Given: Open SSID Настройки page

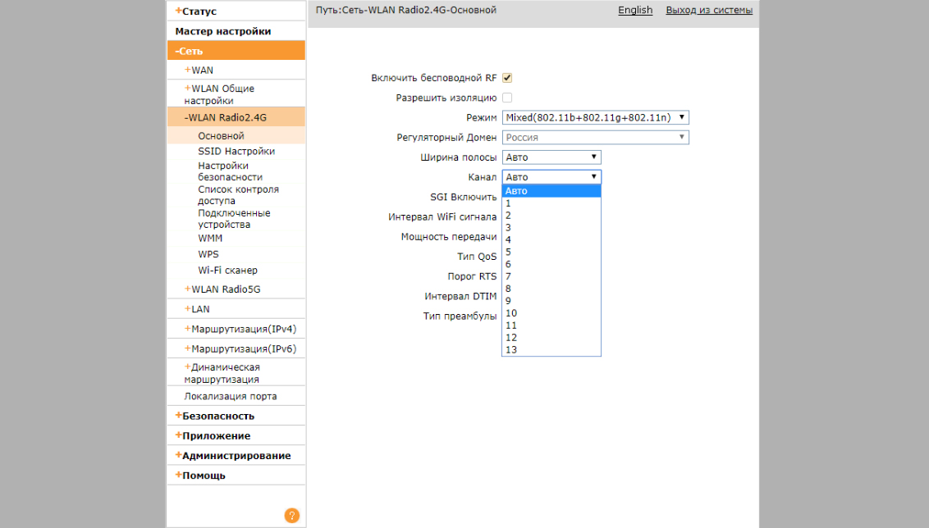Looking at the screenshot, I should [x=236, y=152].
